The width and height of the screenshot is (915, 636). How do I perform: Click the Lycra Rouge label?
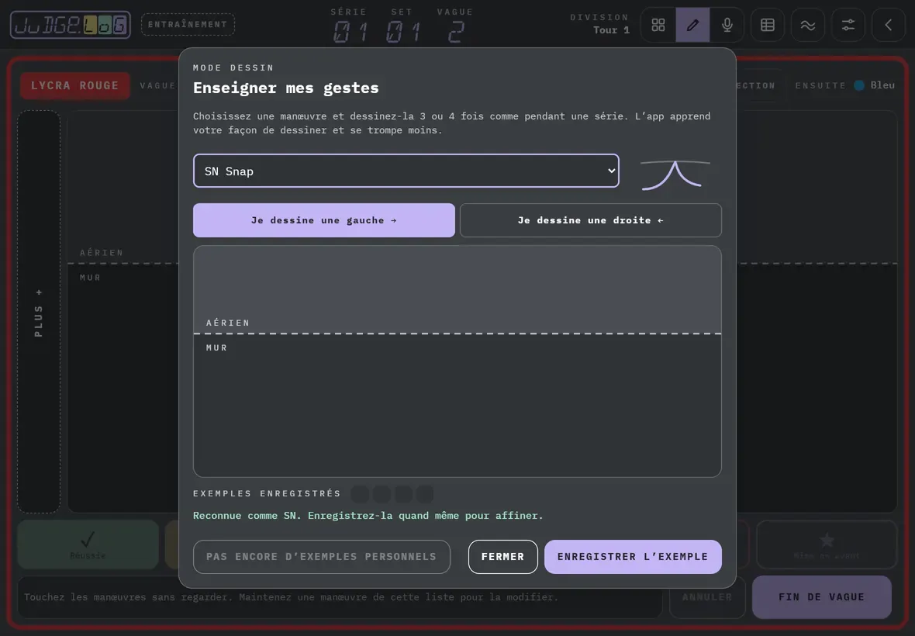pos(74,85)
